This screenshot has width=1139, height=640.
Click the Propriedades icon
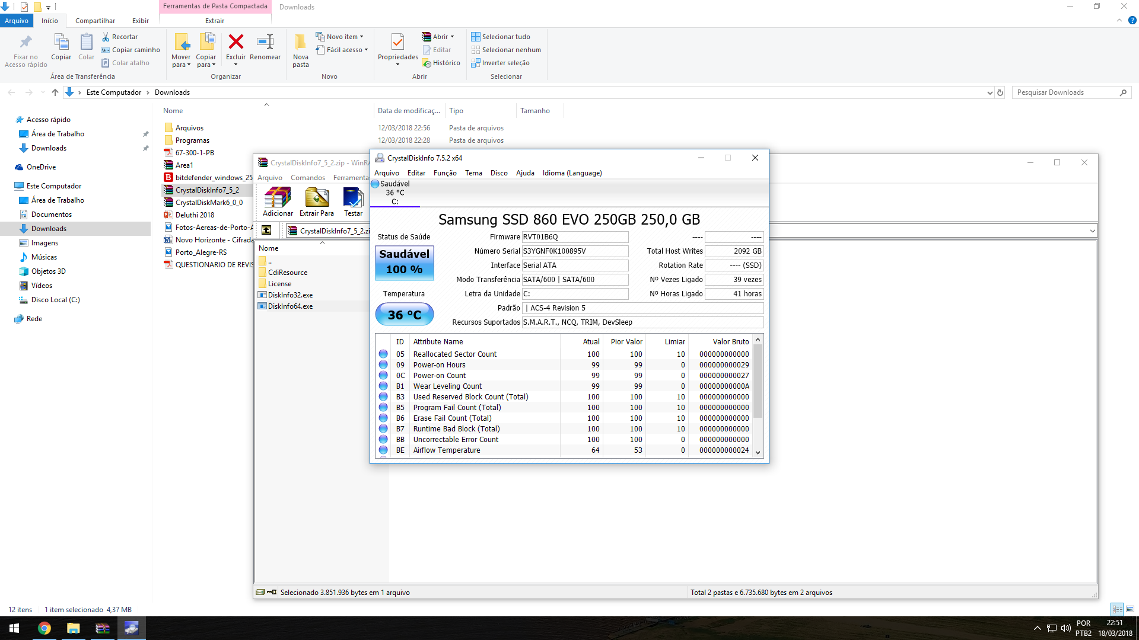397,41
